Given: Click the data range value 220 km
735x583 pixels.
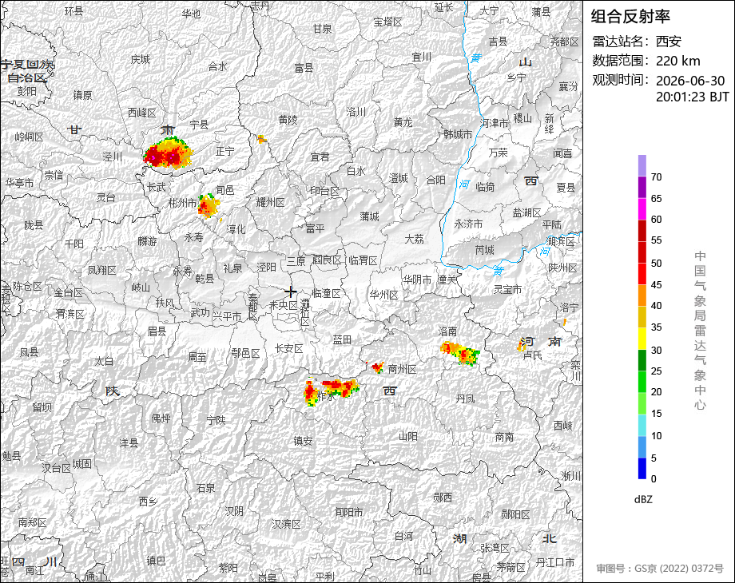Looking at the screenshot, I should click(677, 61).
